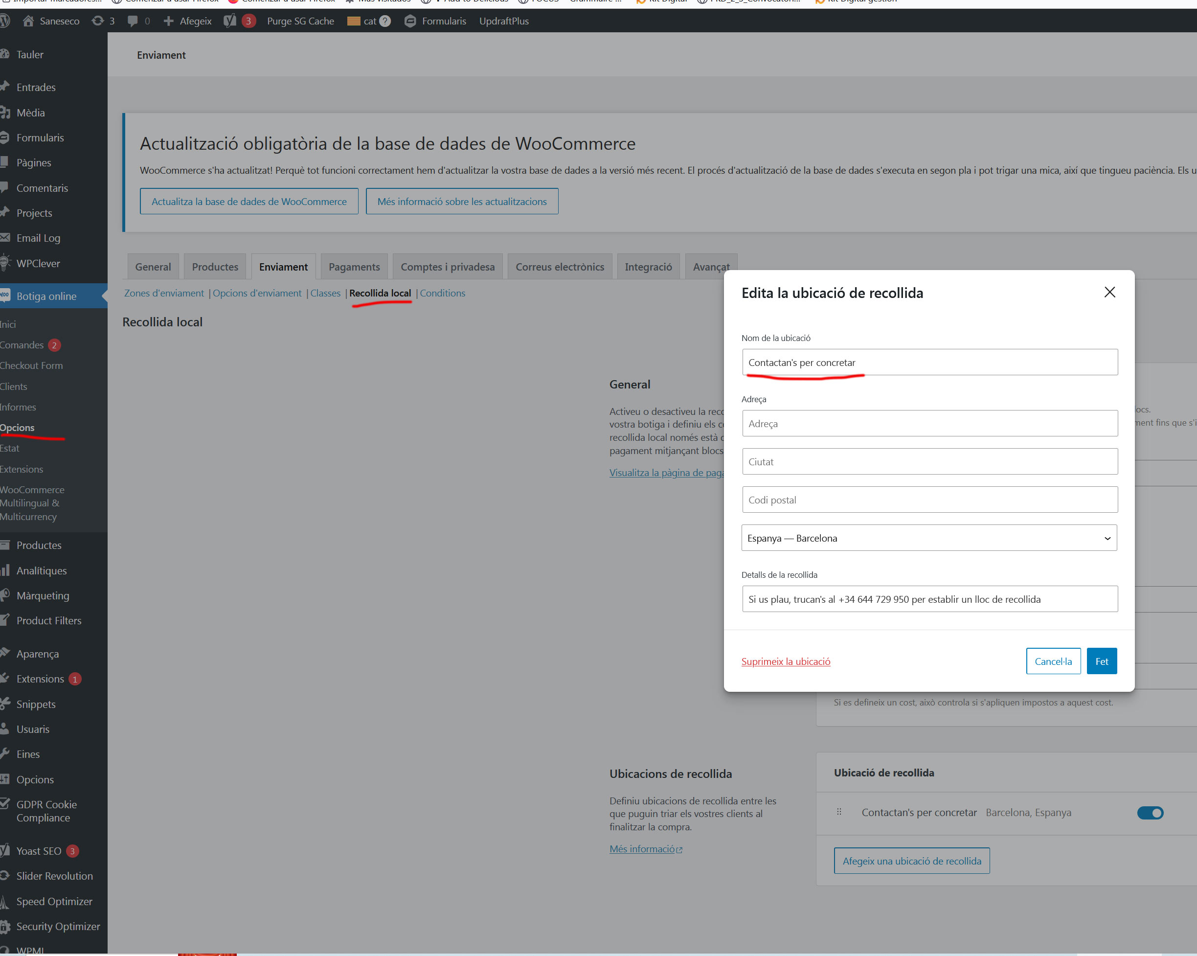Switch to the Productes settings tab

click(x=215, y=267)
